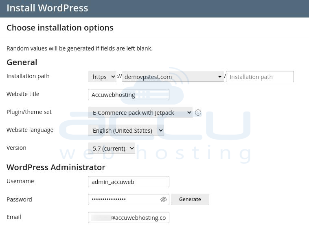The height and width of the screenshot is (230, 309).
Task: Click the "Website title" label
Action: point(23,94)
